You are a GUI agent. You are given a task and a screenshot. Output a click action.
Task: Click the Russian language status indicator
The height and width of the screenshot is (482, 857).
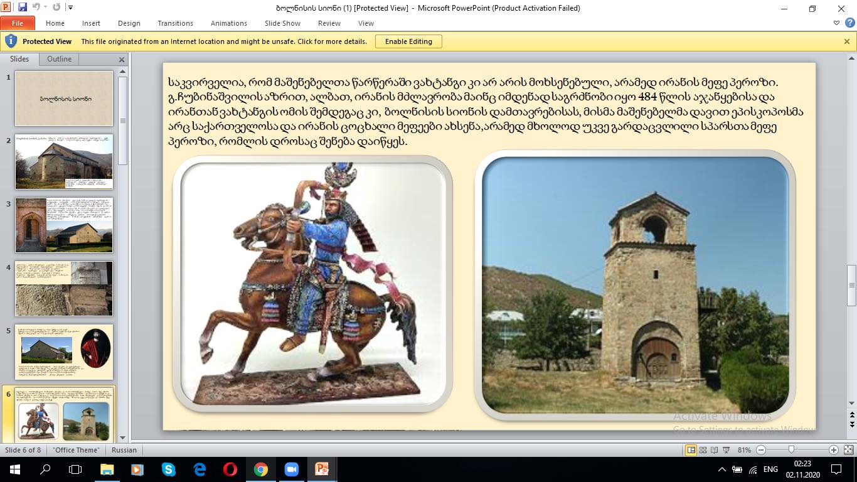click(124, 450)
